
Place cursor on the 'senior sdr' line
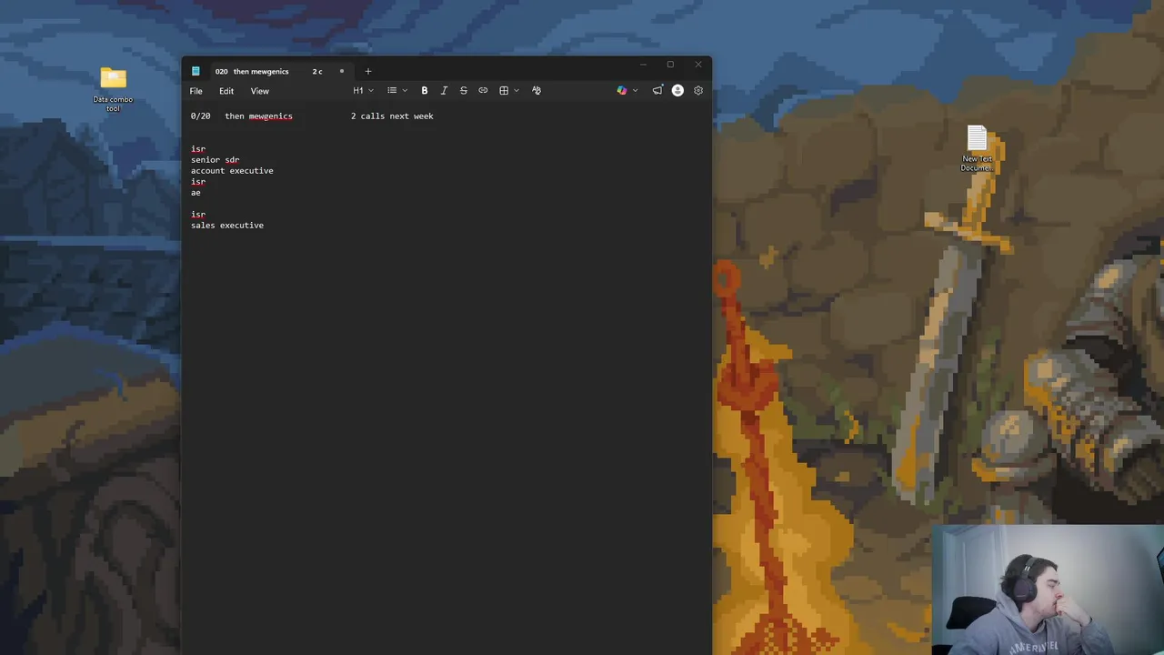[216, 160]
